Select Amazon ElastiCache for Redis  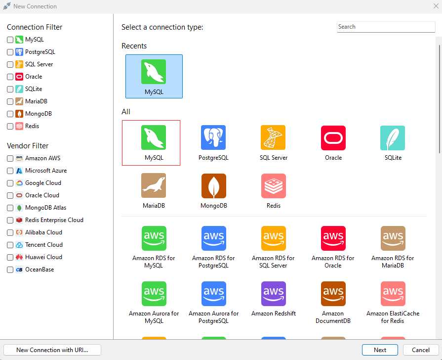(393, 303)
